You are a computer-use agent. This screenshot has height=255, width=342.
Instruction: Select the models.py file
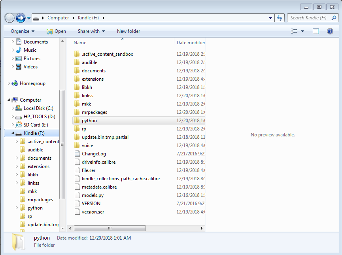tap(93, 195)
